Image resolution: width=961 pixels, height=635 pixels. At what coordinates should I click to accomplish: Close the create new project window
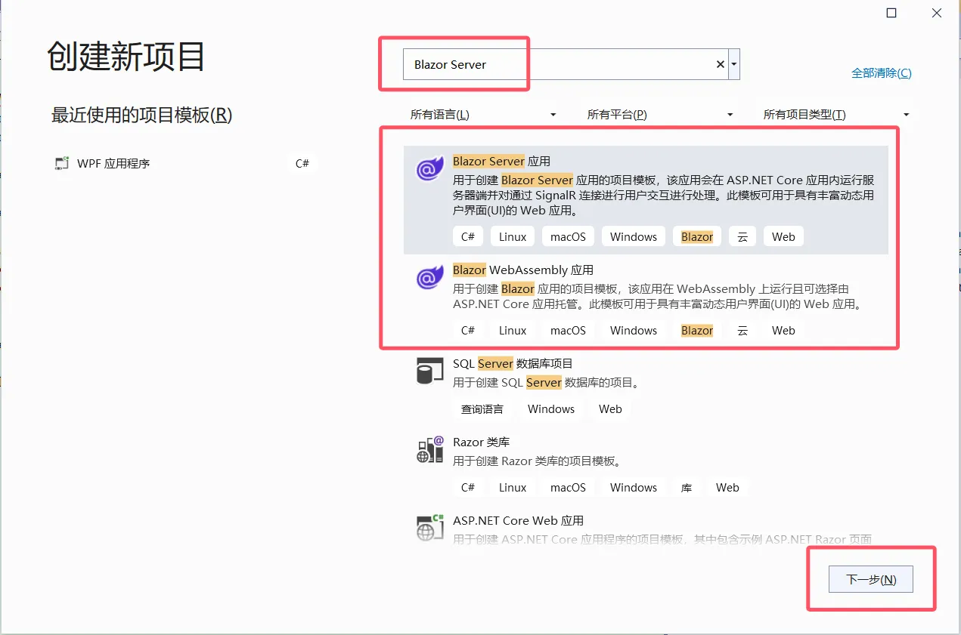(x=937, y=13)
